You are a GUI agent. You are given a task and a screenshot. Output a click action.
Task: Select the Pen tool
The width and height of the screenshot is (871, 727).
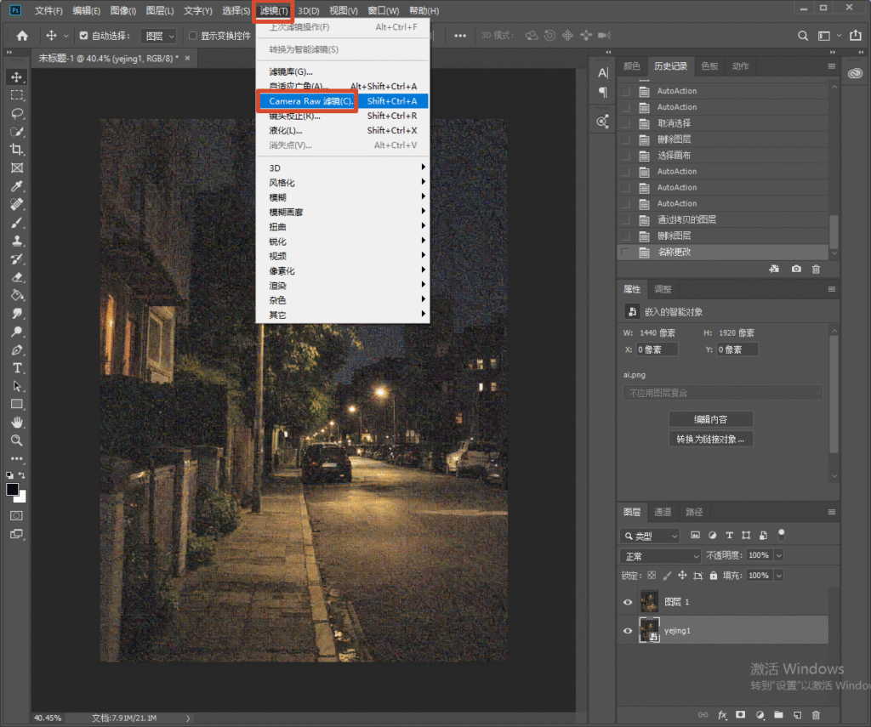pyautogui.click(x=17, y=349)
